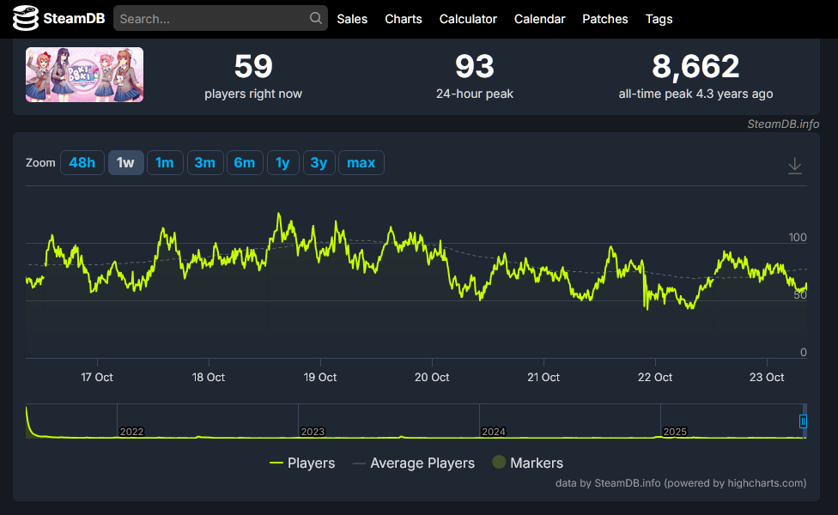
Task: Click the 2023 position in navigator timeline
Action: coord(313,431)
